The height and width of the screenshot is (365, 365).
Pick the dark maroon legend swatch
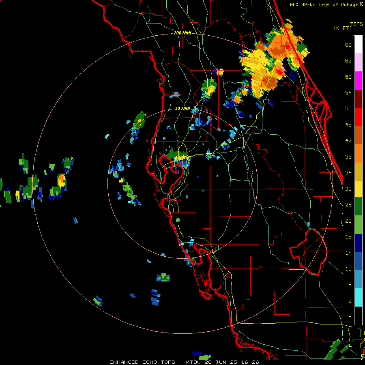point(358,99)
